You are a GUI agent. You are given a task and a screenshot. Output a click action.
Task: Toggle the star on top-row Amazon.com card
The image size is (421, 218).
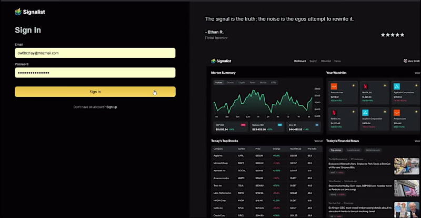(353, 85)
